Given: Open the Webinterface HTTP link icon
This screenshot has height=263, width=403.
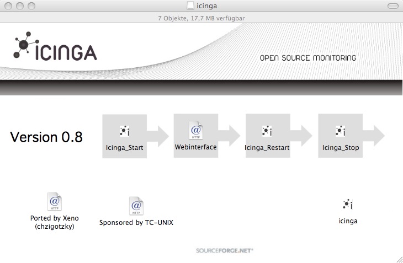Looking at the screenshot, I should pyautogui.click(x=196, y=130).
